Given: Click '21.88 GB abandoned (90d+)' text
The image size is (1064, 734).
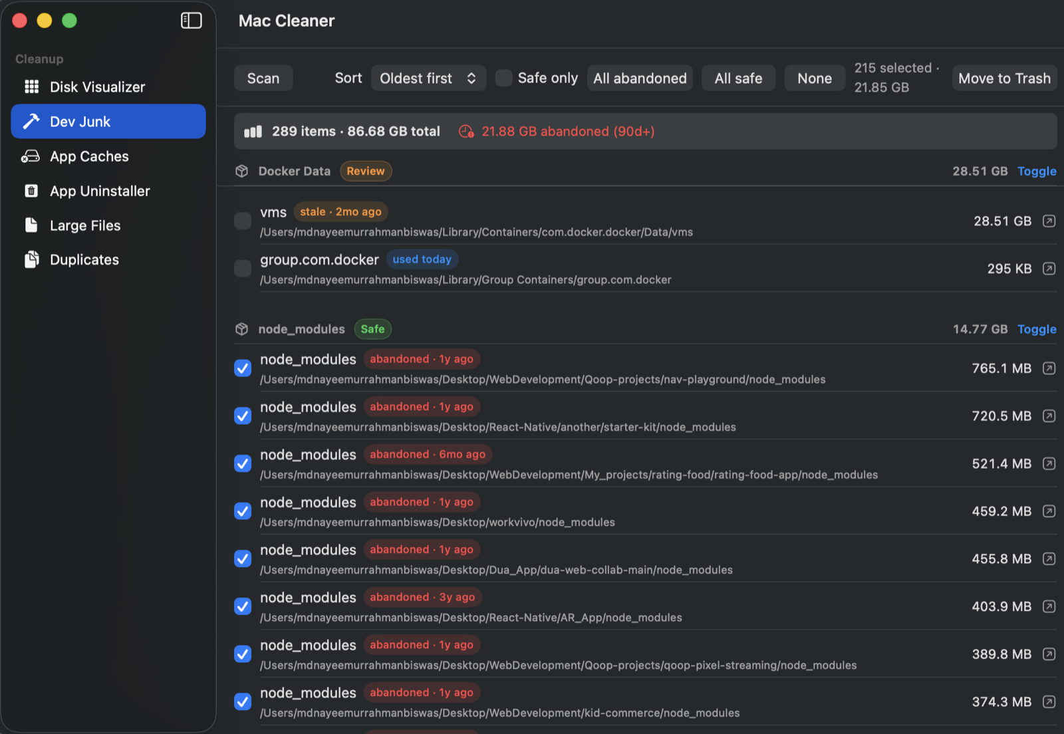Looking at the screenshot, I should 568,132.
